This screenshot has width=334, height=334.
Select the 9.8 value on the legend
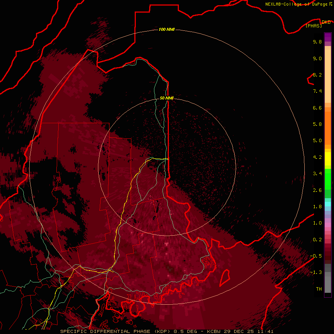click(317, 42)
